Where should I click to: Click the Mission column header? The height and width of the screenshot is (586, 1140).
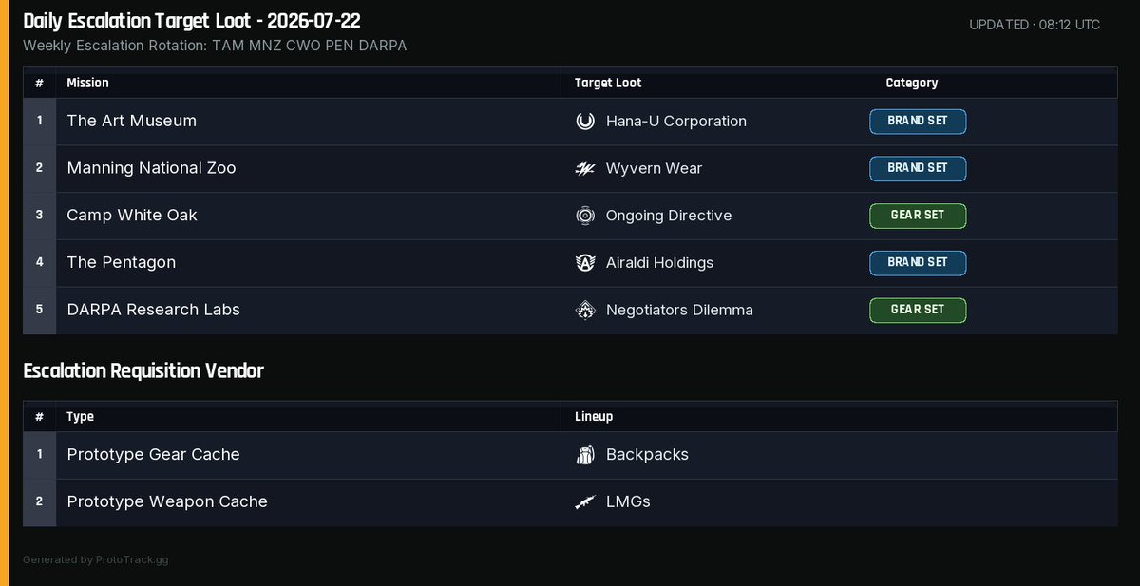point(87,84)
